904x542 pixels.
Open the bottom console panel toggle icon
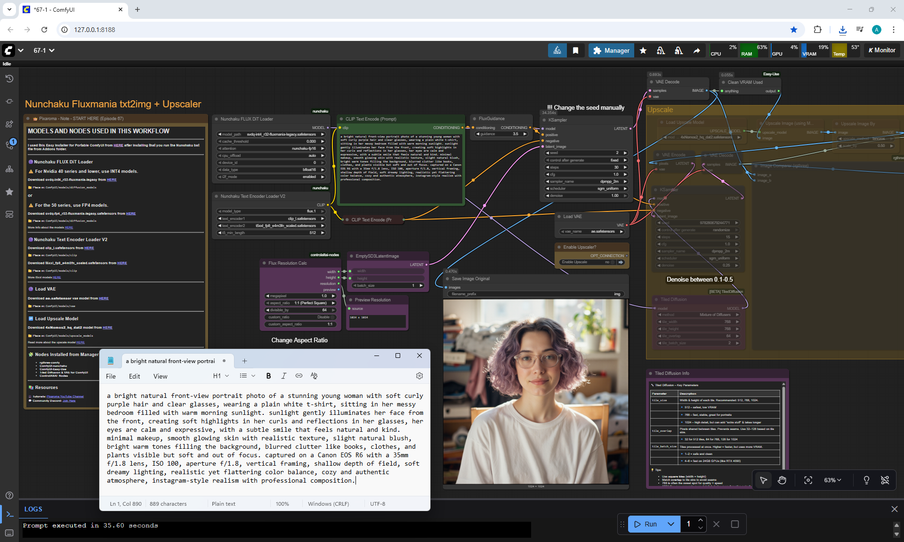click(x=9, y=514)
